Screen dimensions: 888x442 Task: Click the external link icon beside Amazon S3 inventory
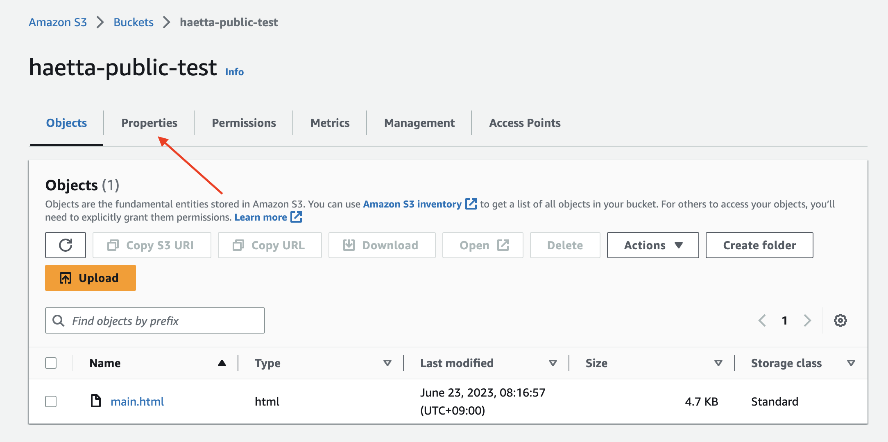pos(471,204)
